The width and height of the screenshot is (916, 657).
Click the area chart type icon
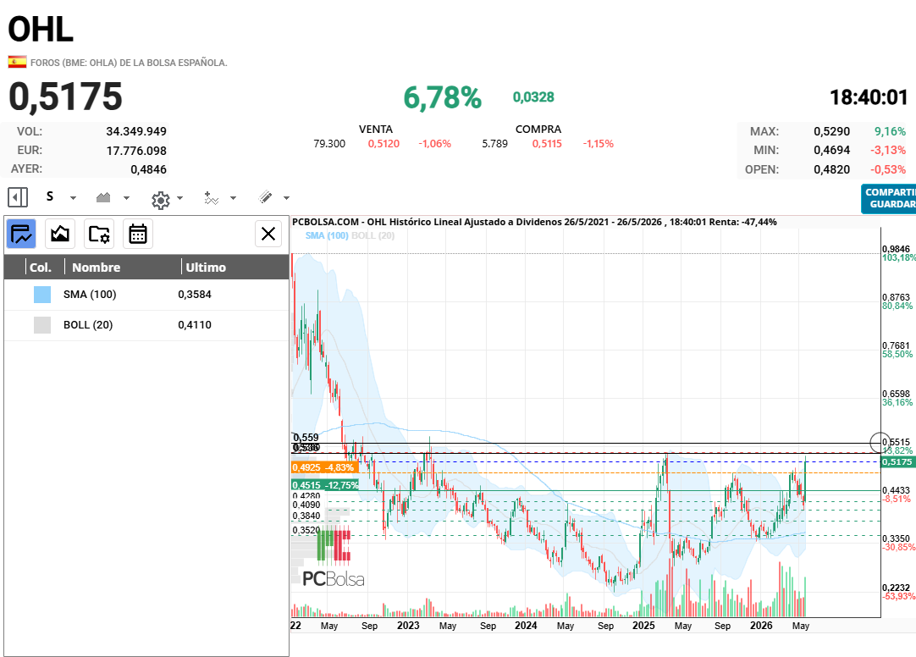[103, 197]
